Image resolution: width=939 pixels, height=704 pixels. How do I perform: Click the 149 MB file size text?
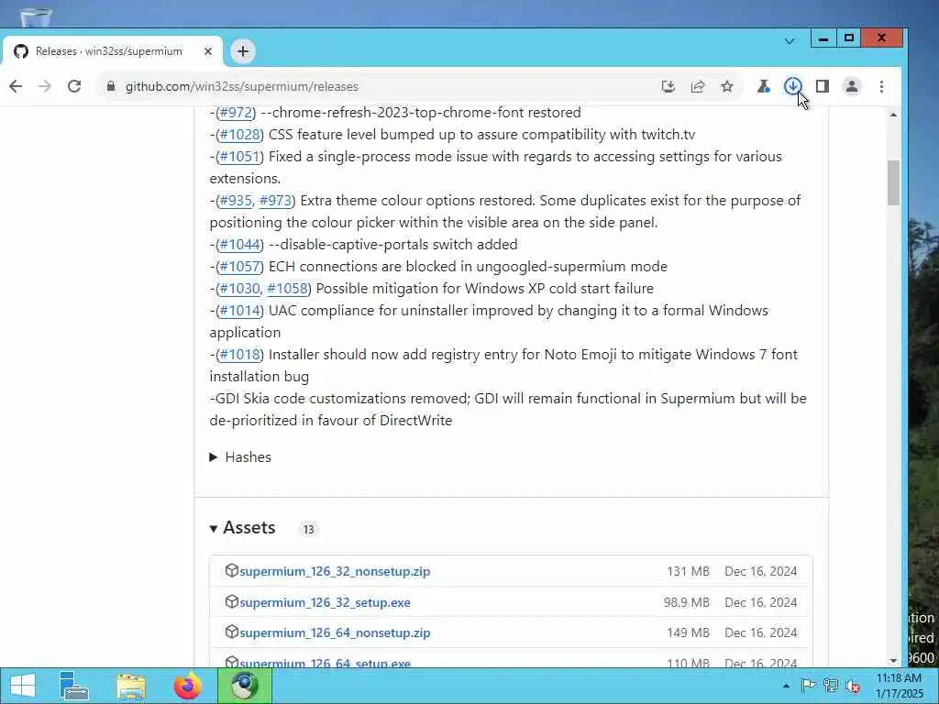(x=688, y=633)
